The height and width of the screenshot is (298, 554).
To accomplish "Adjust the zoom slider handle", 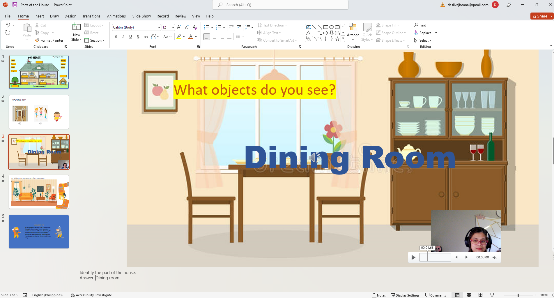I will click(518, 295).
